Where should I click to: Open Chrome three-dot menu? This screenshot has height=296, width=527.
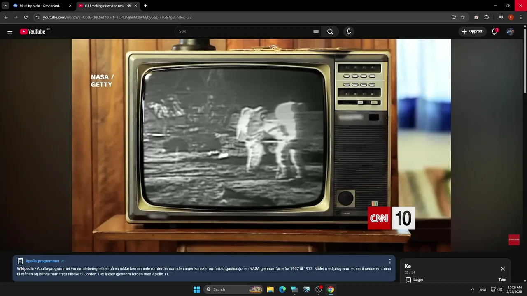tap(521, 17)
